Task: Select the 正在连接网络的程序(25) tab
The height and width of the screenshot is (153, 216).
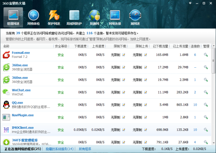Action: 23,149
